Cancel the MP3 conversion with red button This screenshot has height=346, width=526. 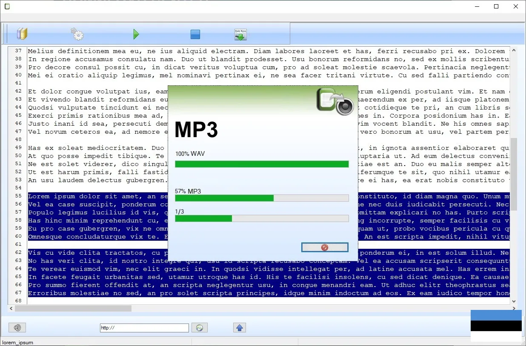point(325,248)
